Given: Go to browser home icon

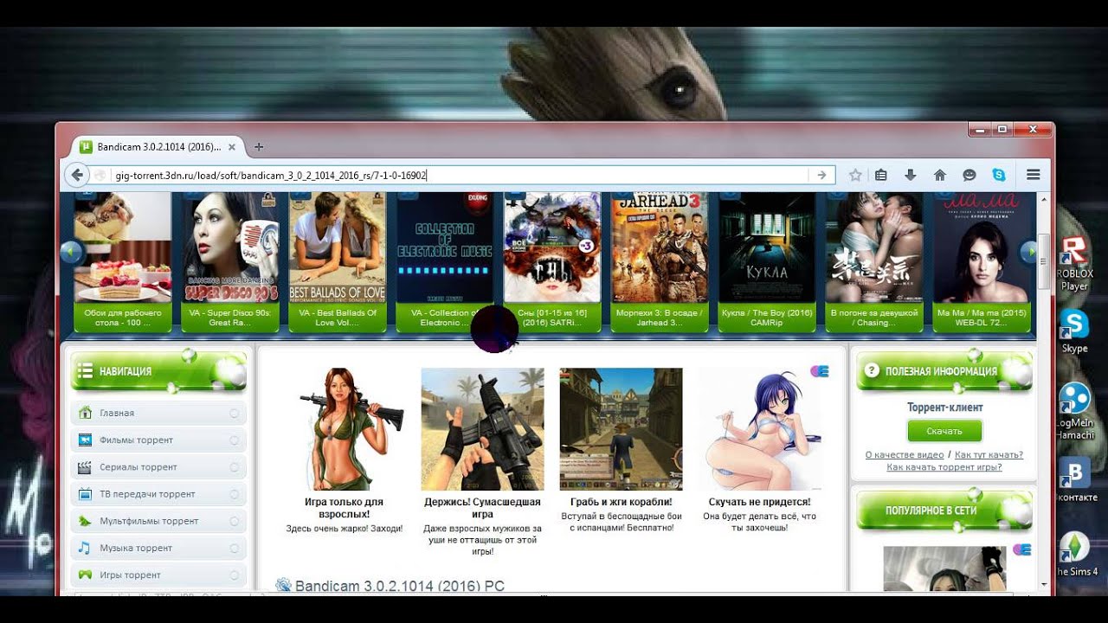Looking at the screenshot, I should 940,175.
